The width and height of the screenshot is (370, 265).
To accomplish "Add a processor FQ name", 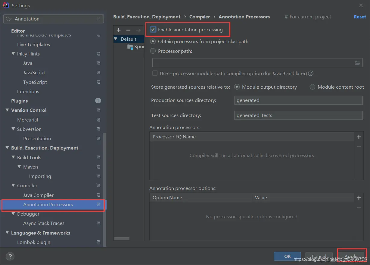I will (x=359, y=137).
